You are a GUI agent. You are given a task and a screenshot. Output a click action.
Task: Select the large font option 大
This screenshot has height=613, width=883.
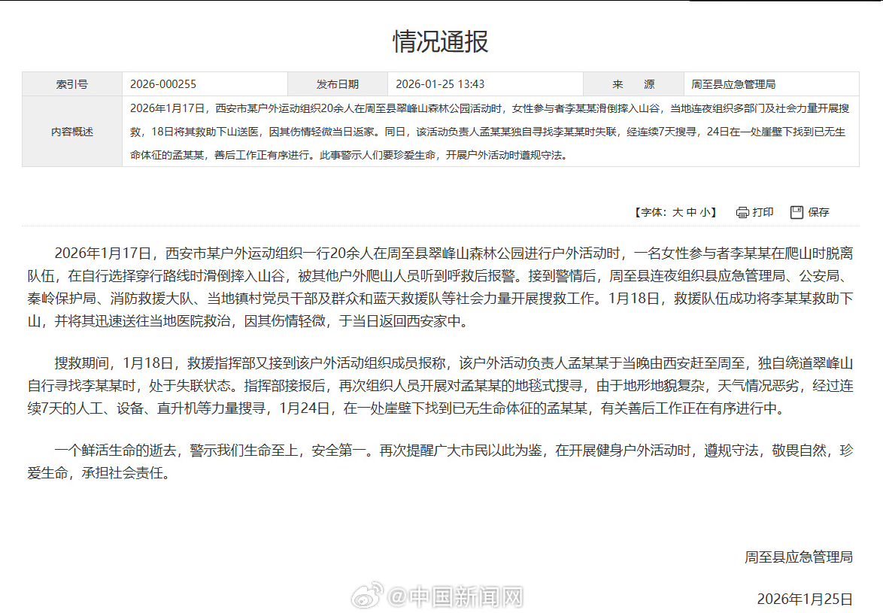pyautogui.click(x=679, y=212)
